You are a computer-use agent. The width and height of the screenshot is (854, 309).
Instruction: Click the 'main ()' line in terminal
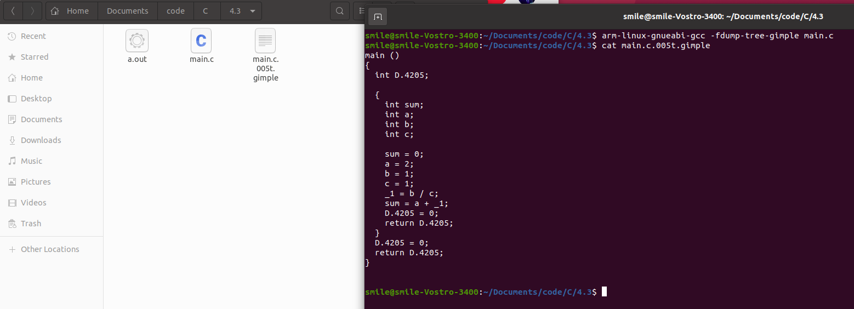pos(383,55)
